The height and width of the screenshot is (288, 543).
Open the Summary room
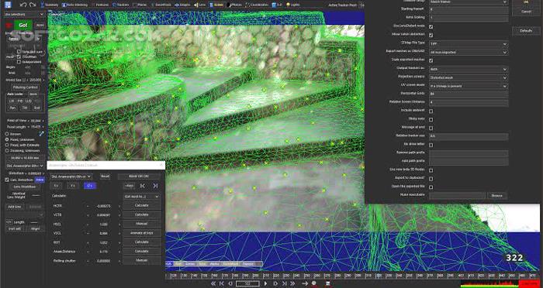point(50,5)
